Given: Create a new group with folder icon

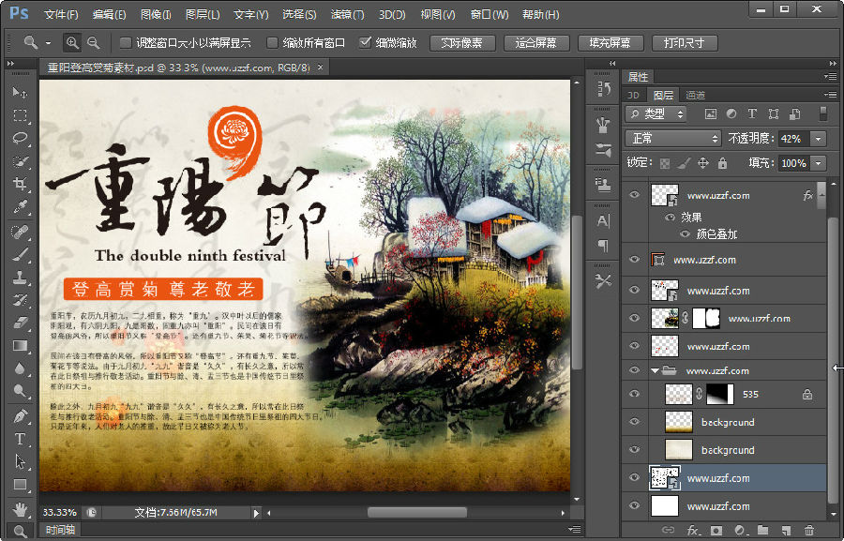Looking at the screenshot, I should coord(762,531).
